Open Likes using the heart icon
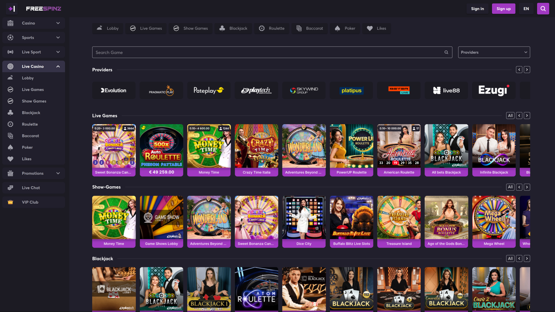Image resolution: width=555 pixels, height=312 pixels. tap(10, 159)
